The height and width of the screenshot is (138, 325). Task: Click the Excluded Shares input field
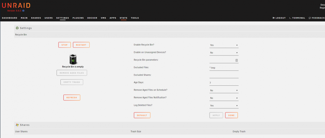(x=224, y=75)
